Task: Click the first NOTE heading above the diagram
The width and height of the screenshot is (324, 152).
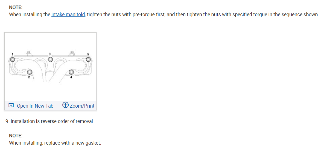Action: (16, 8)
